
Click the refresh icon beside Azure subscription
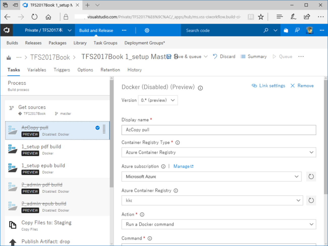click(x=311, y=177)
